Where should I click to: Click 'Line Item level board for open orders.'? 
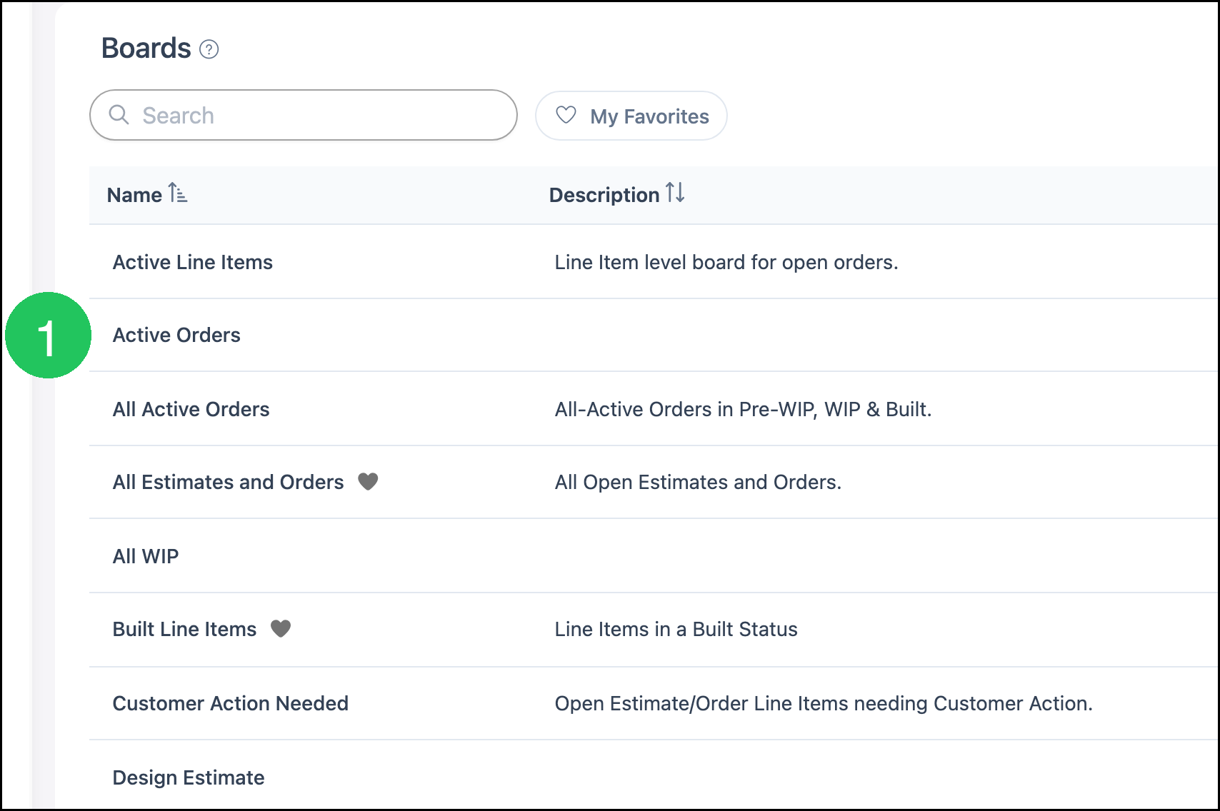click(x=726, y=262)
